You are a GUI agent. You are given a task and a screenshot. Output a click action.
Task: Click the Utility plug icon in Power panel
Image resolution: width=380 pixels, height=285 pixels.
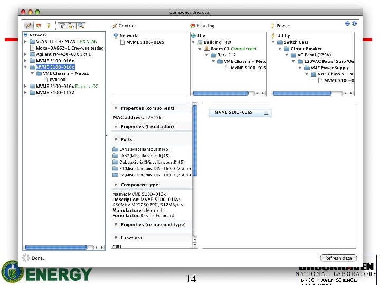pyautogui.click(x=273, y=36)
